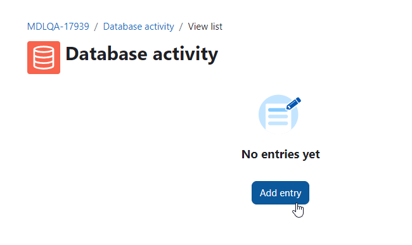
Task: Click the database stack icon beside the title
Action: pos(44,58)
